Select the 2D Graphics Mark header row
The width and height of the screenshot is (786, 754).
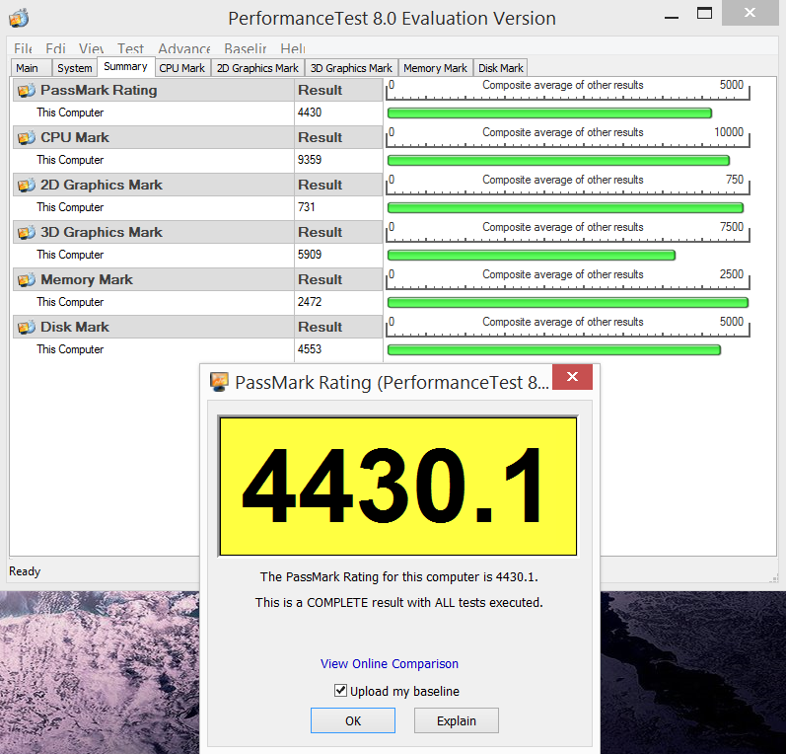click(198, 186)
